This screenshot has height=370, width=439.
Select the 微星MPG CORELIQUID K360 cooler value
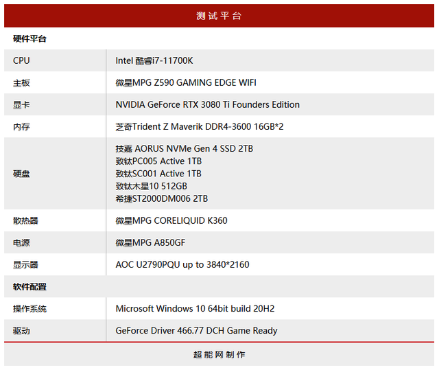click(x=171, y=220)
